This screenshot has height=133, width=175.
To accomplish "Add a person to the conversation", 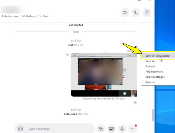I will [146, 12].
